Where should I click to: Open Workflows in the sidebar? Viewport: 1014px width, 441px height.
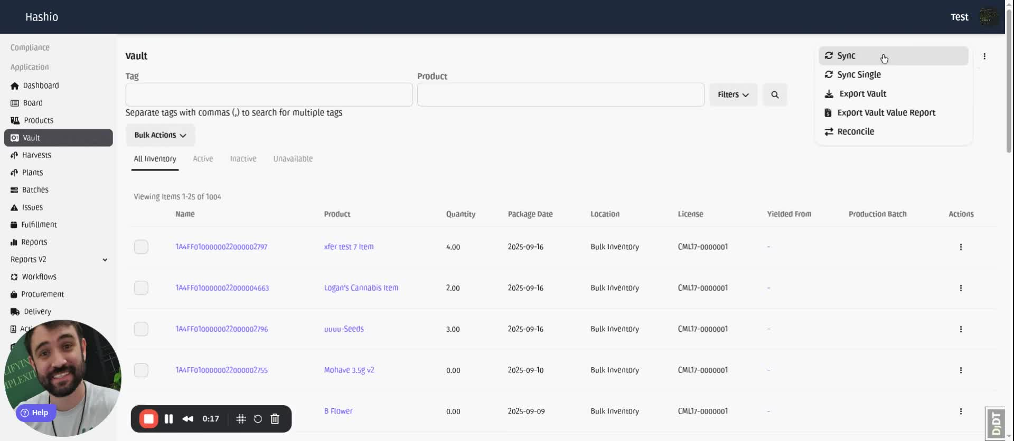pyautogui.click(x=34, y=277)
